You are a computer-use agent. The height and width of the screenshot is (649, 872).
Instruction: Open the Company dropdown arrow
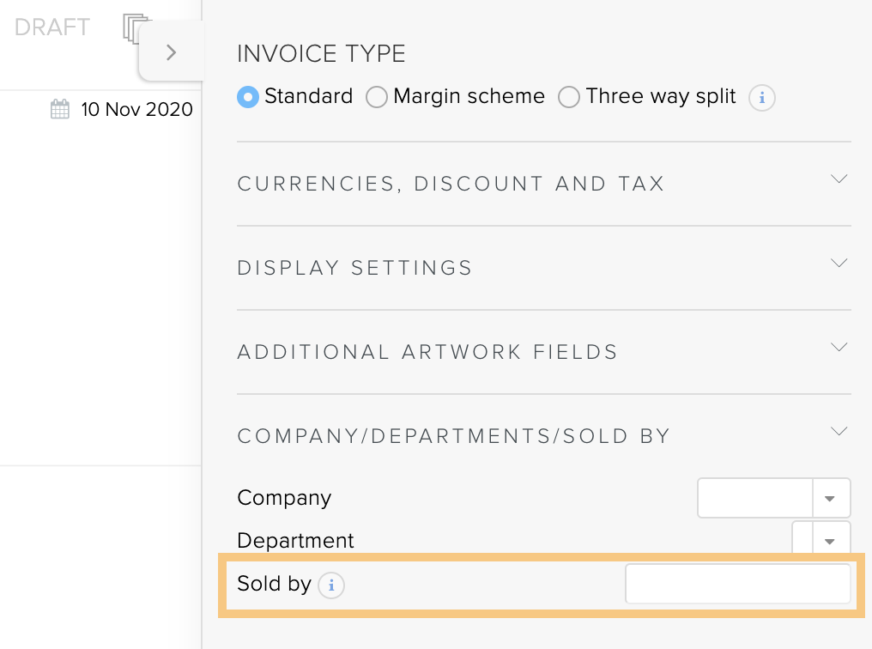830,498
